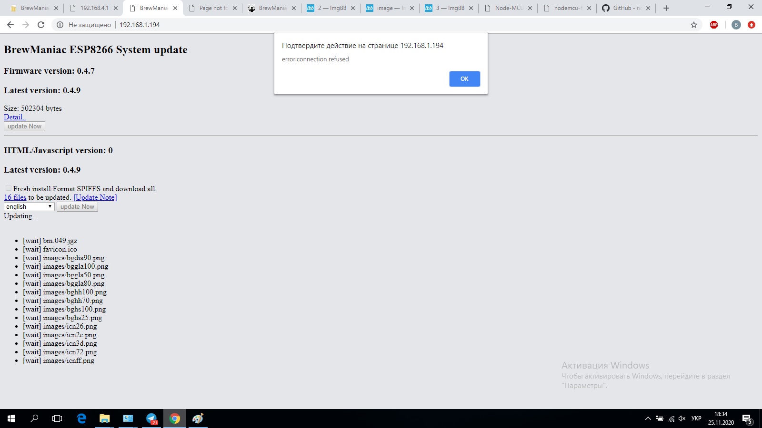Open Telegram from the taskbar

pos(151,418)
